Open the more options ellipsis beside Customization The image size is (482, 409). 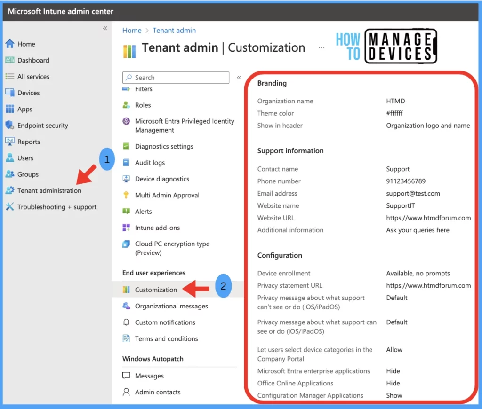(321, 47)
